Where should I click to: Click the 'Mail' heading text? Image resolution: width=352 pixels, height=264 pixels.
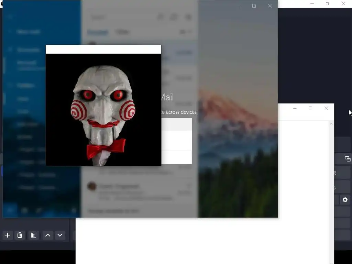pos(167,97)
